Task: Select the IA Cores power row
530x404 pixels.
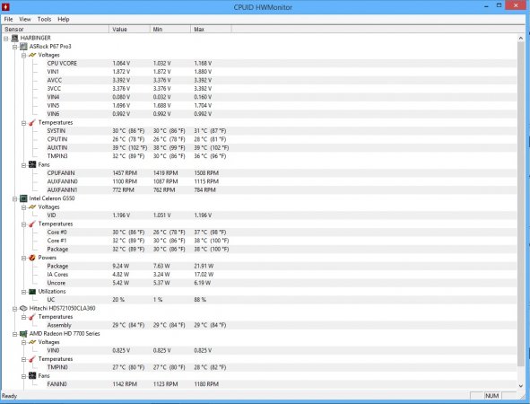Action: coord(259,275)
